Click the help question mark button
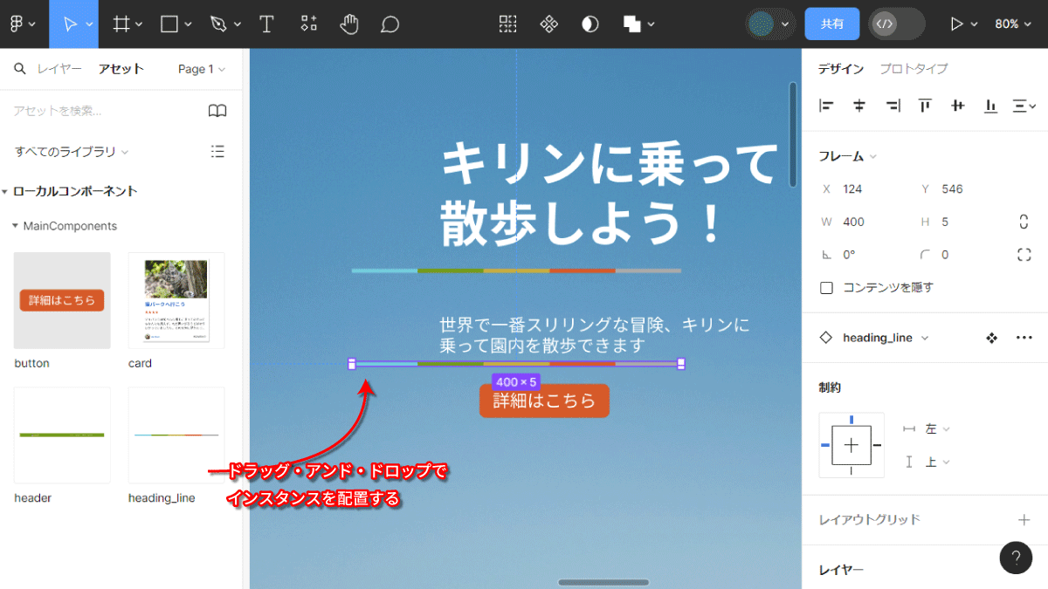This screenshot has height=589, width=1048. (x=1016, y=558)
